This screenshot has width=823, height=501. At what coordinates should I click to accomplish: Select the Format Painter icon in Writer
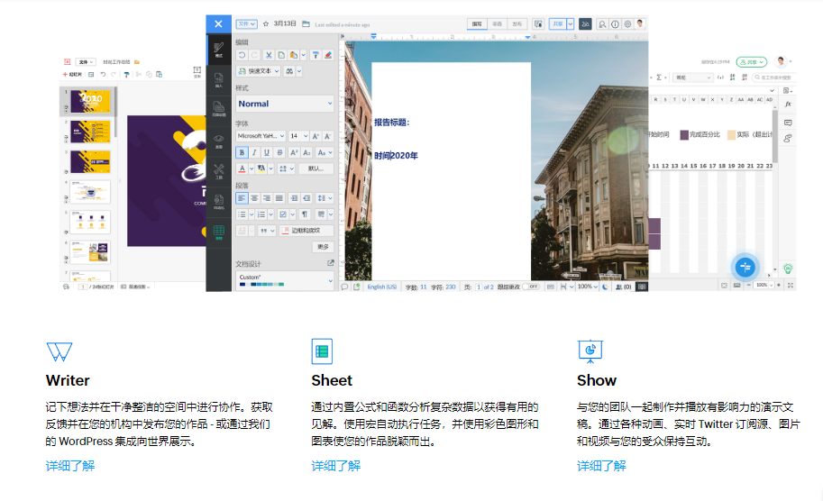click(x=315, y=55)
